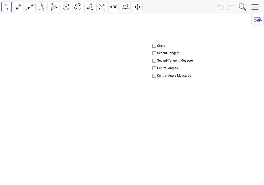Screen dimensions: 264x185
Task: Tick the Secant-Tangent Measure checkbox
Action: pyautogui.click(x=154, y=61)
